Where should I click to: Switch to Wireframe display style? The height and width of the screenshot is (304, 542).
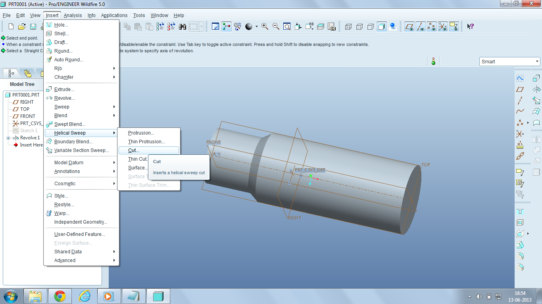348,27
